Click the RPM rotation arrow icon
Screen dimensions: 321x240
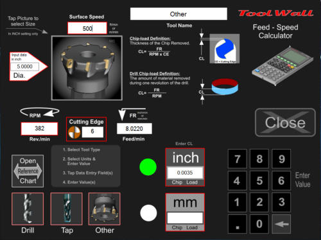[40, 112]
